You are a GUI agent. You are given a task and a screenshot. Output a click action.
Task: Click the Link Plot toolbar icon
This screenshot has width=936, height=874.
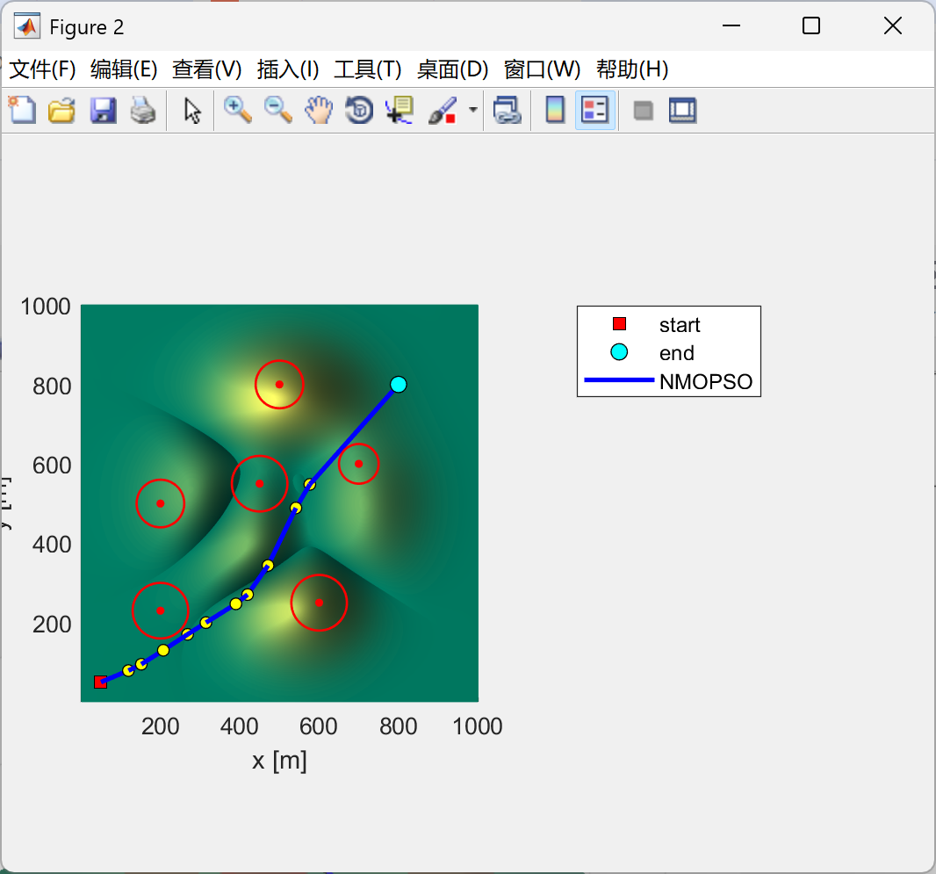(507, 111)
